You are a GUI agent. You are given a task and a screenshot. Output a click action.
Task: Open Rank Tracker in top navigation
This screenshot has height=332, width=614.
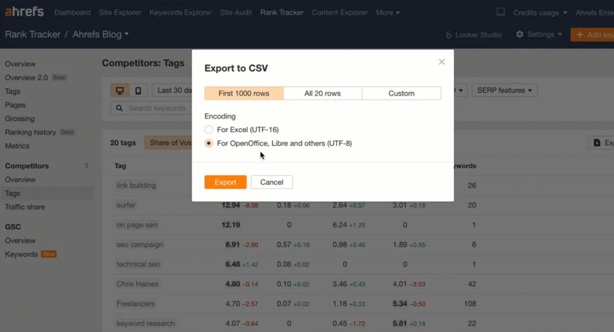point(282,13)
